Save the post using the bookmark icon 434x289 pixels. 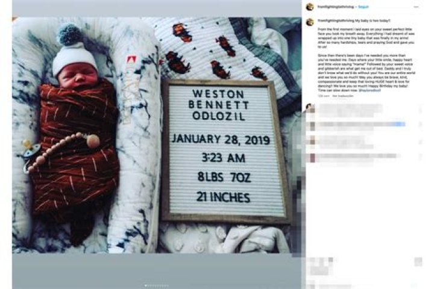418,262
